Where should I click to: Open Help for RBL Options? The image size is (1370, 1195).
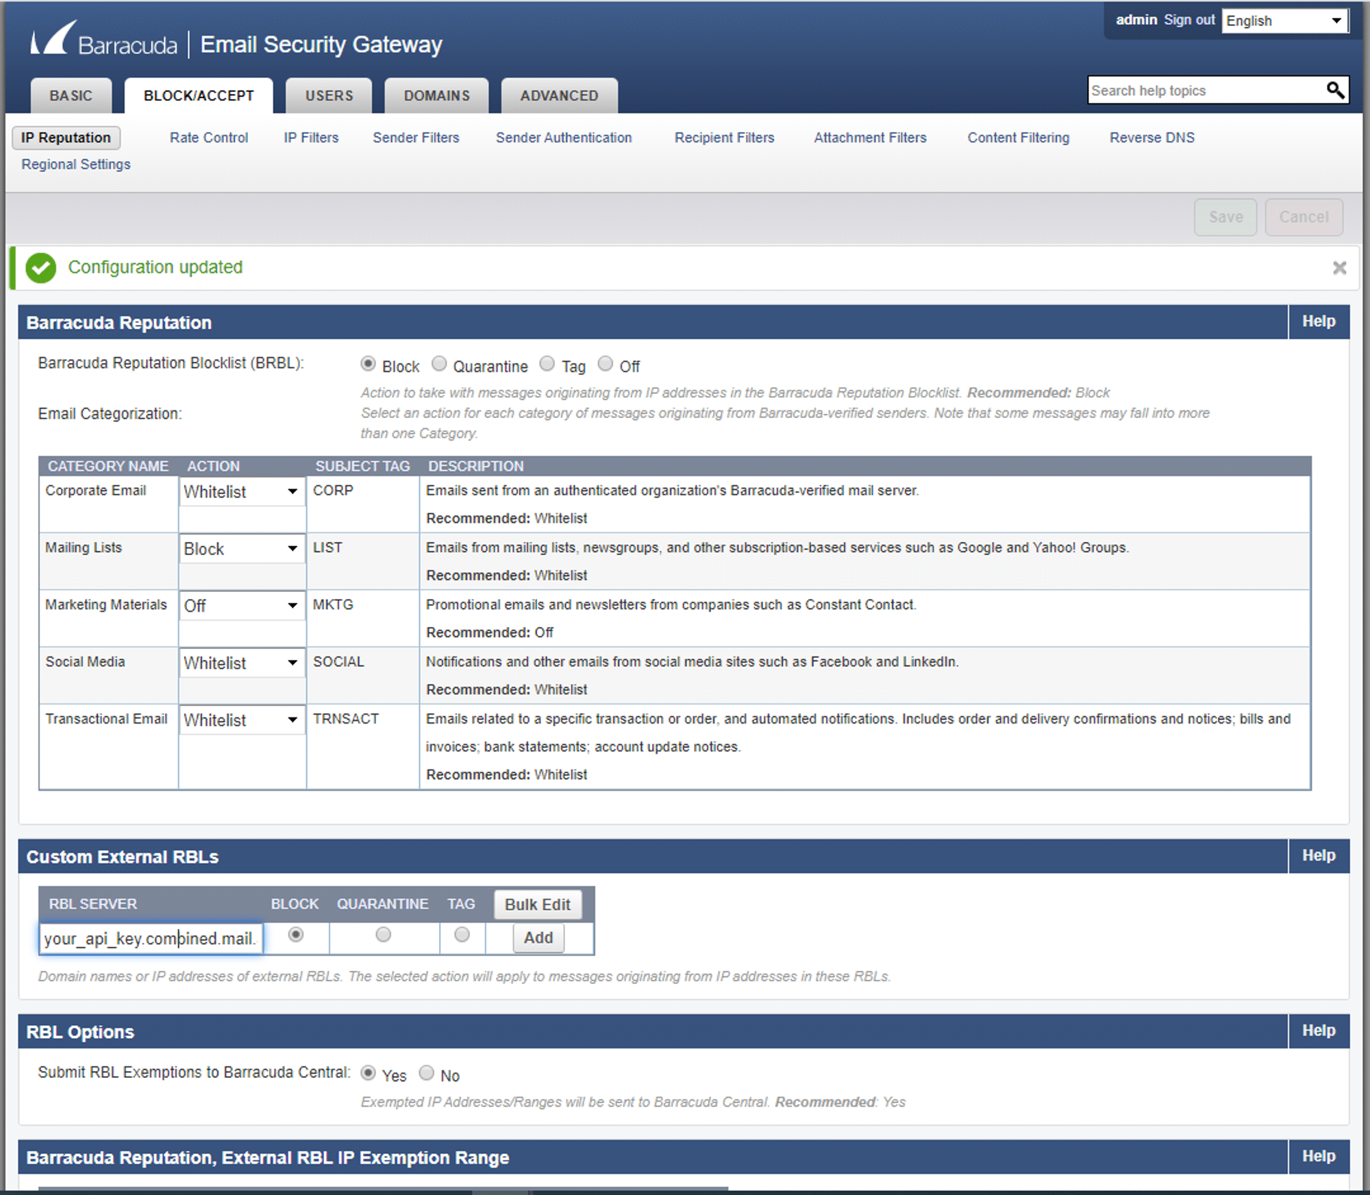click(1319, 1031)
